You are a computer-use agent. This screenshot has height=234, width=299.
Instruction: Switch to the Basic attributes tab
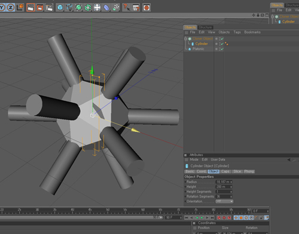pos(190,171)
